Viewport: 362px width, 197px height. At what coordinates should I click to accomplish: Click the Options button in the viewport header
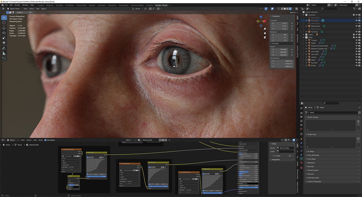tap(293, 12)
